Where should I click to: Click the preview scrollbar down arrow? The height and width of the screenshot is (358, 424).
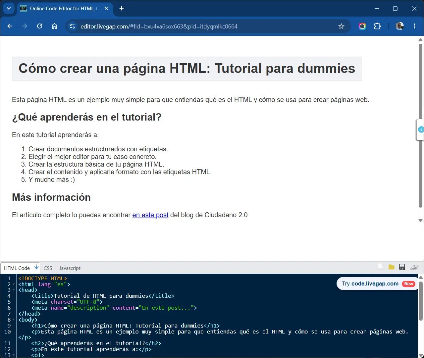(x=420, y=220)
